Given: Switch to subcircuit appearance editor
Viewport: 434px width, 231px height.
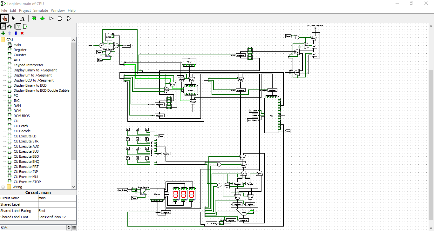Looking at the screenshot, I should 25,26.
